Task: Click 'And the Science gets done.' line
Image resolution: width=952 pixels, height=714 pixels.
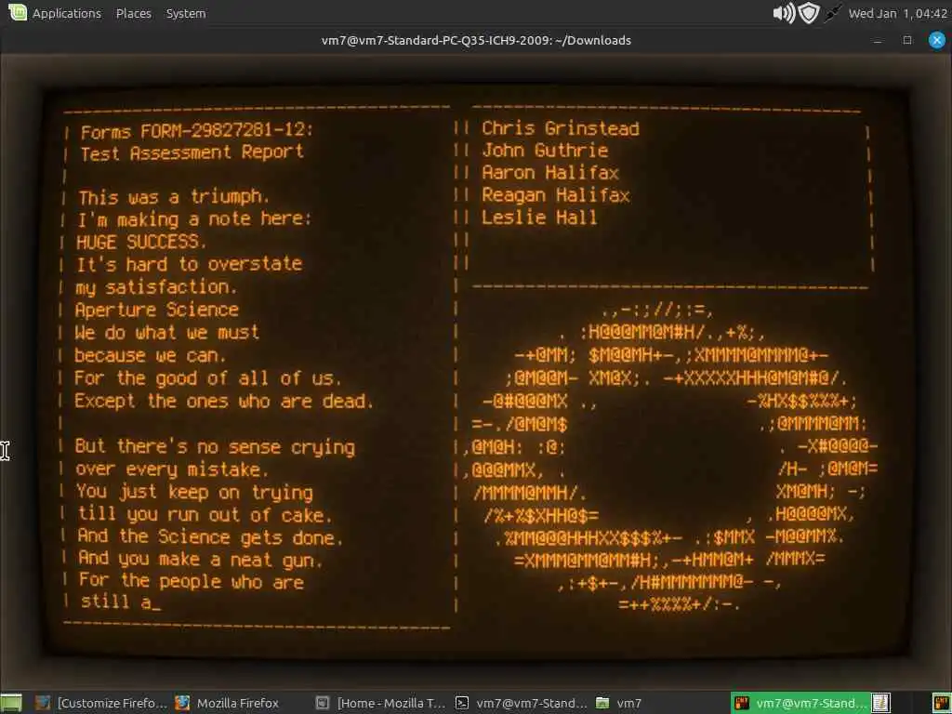Action: 210,537
